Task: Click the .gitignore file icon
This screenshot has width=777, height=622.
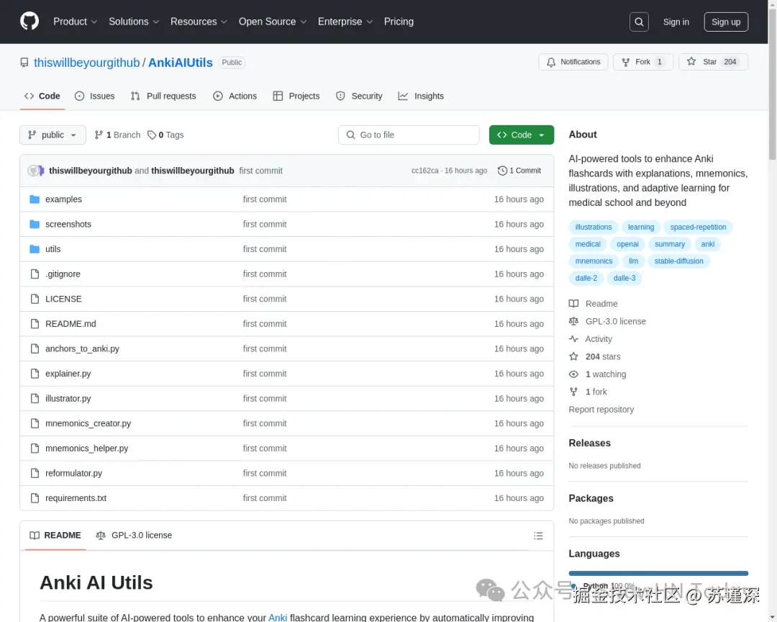Action: [35, 274]
